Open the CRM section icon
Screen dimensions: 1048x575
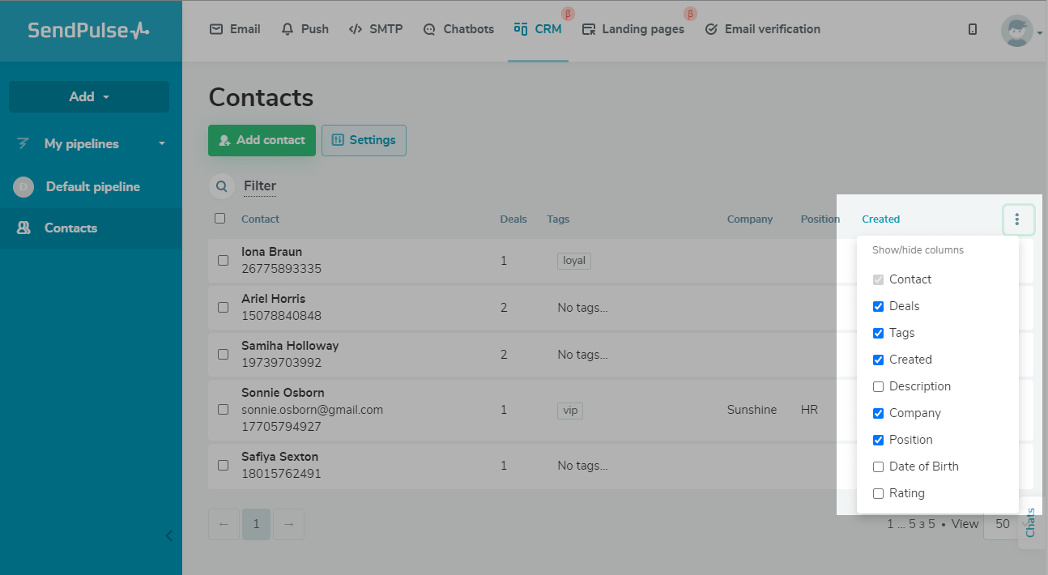click(518, 28)
